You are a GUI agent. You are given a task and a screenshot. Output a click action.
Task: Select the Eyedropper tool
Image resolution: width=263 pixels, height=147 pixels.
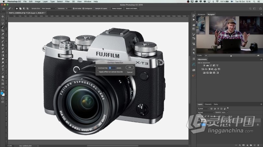pyautogui.click(x=3, y=34)
